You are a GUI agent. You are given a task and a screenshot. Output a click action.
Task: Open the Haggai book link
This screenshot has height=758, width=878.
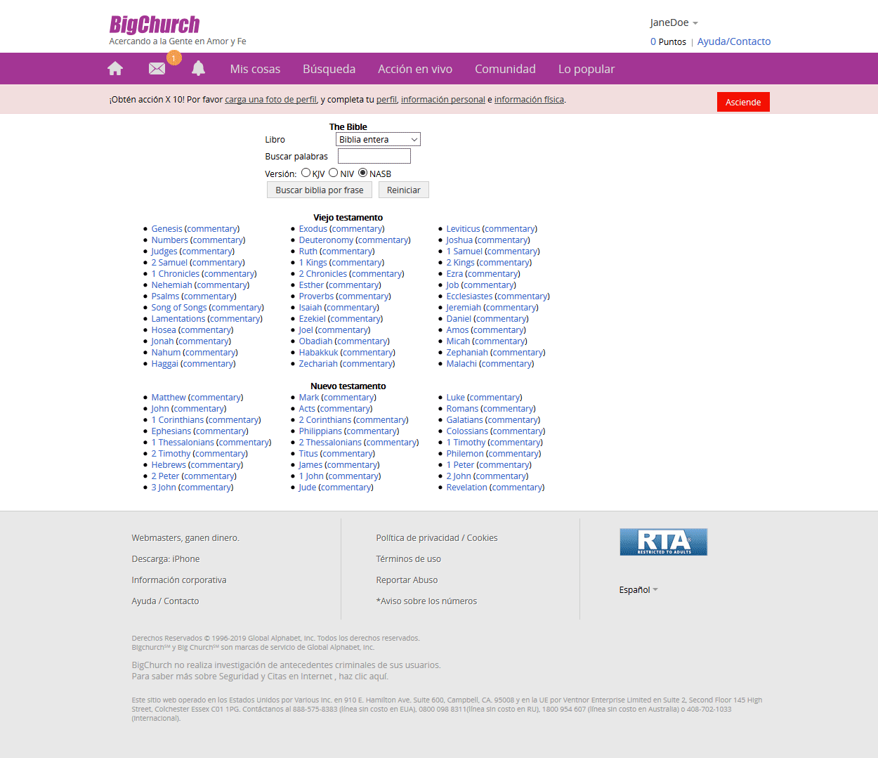165,364
